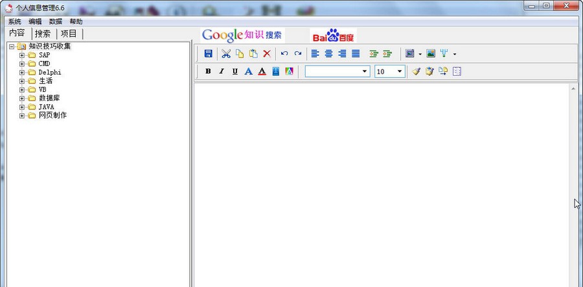Click the clipboard with brush icon
The image size is (583, 287).
pos(430,71)
